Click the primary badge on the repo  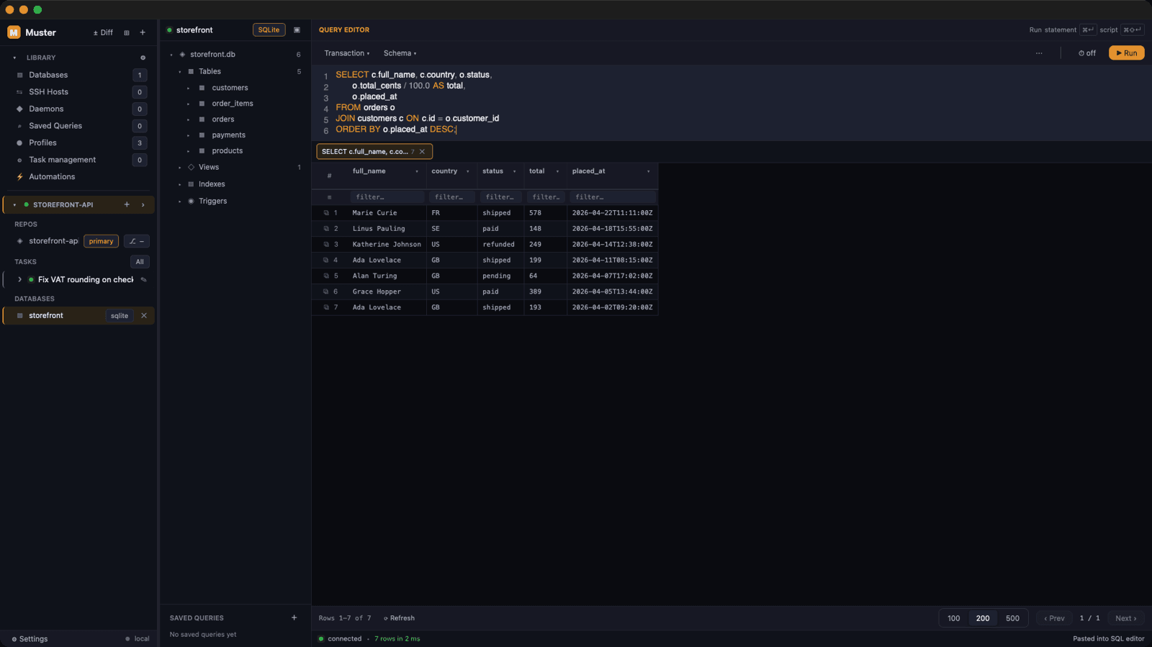point(101,241)
